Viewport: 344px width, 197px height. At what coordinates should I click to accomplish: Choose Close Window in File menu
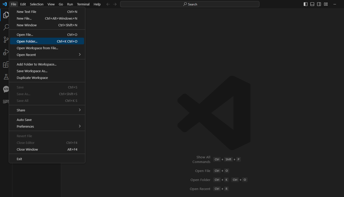point(47,149)
